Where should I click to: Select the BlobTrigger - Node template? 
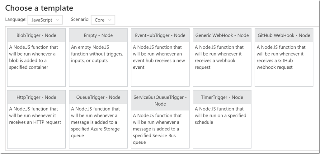click(36, 35)
